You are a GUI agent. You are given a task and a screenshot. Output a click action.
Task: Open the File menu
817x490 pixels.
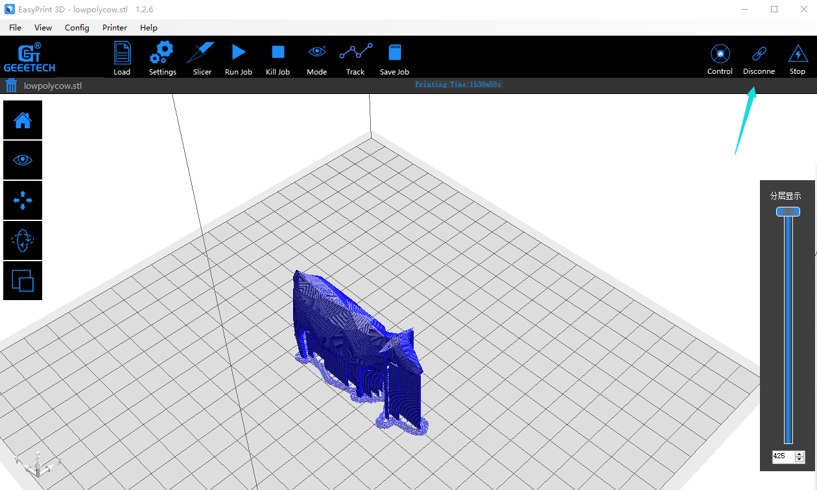coord(15,28)
